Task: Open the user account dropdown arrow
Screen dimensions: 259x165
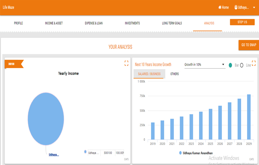Action: coord(254,8)
